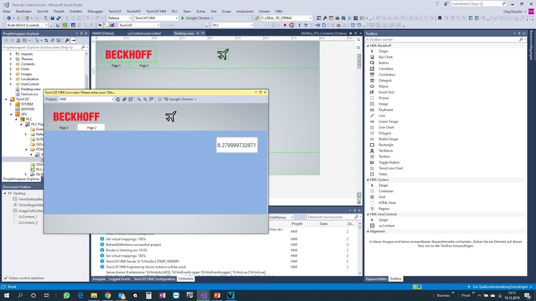536x301 pixels.
Task: Open properties wrench in Projektmappen-Explorer toolbar
Action: (x=67, y=41)
